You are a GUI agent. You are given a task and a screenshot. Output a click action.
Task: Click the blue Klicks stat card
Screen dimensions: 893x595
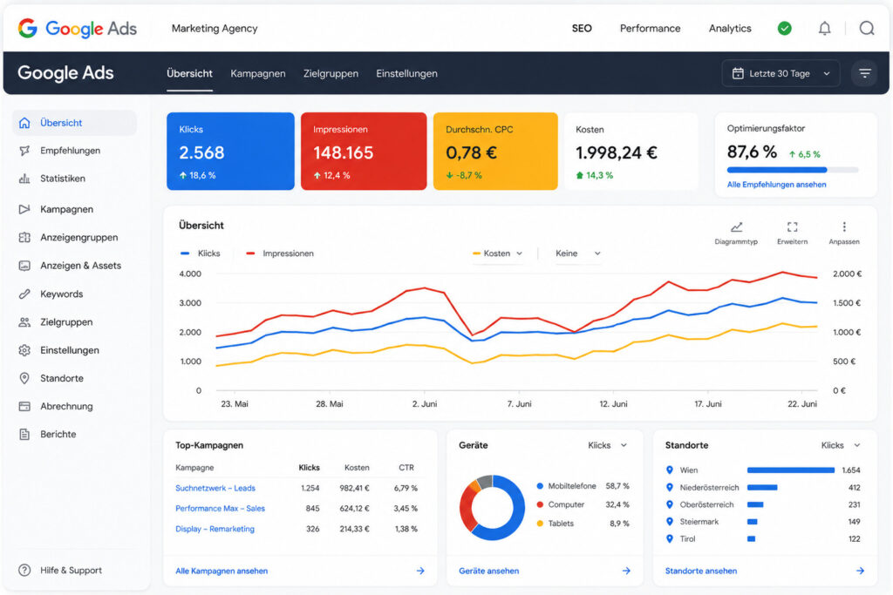point(230,152)
